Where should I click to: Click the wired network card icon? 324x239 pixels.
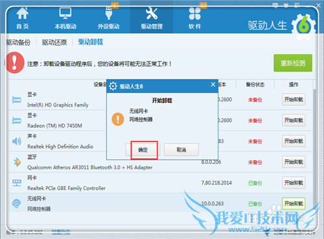pyautogui.click(x=17, y=183)
